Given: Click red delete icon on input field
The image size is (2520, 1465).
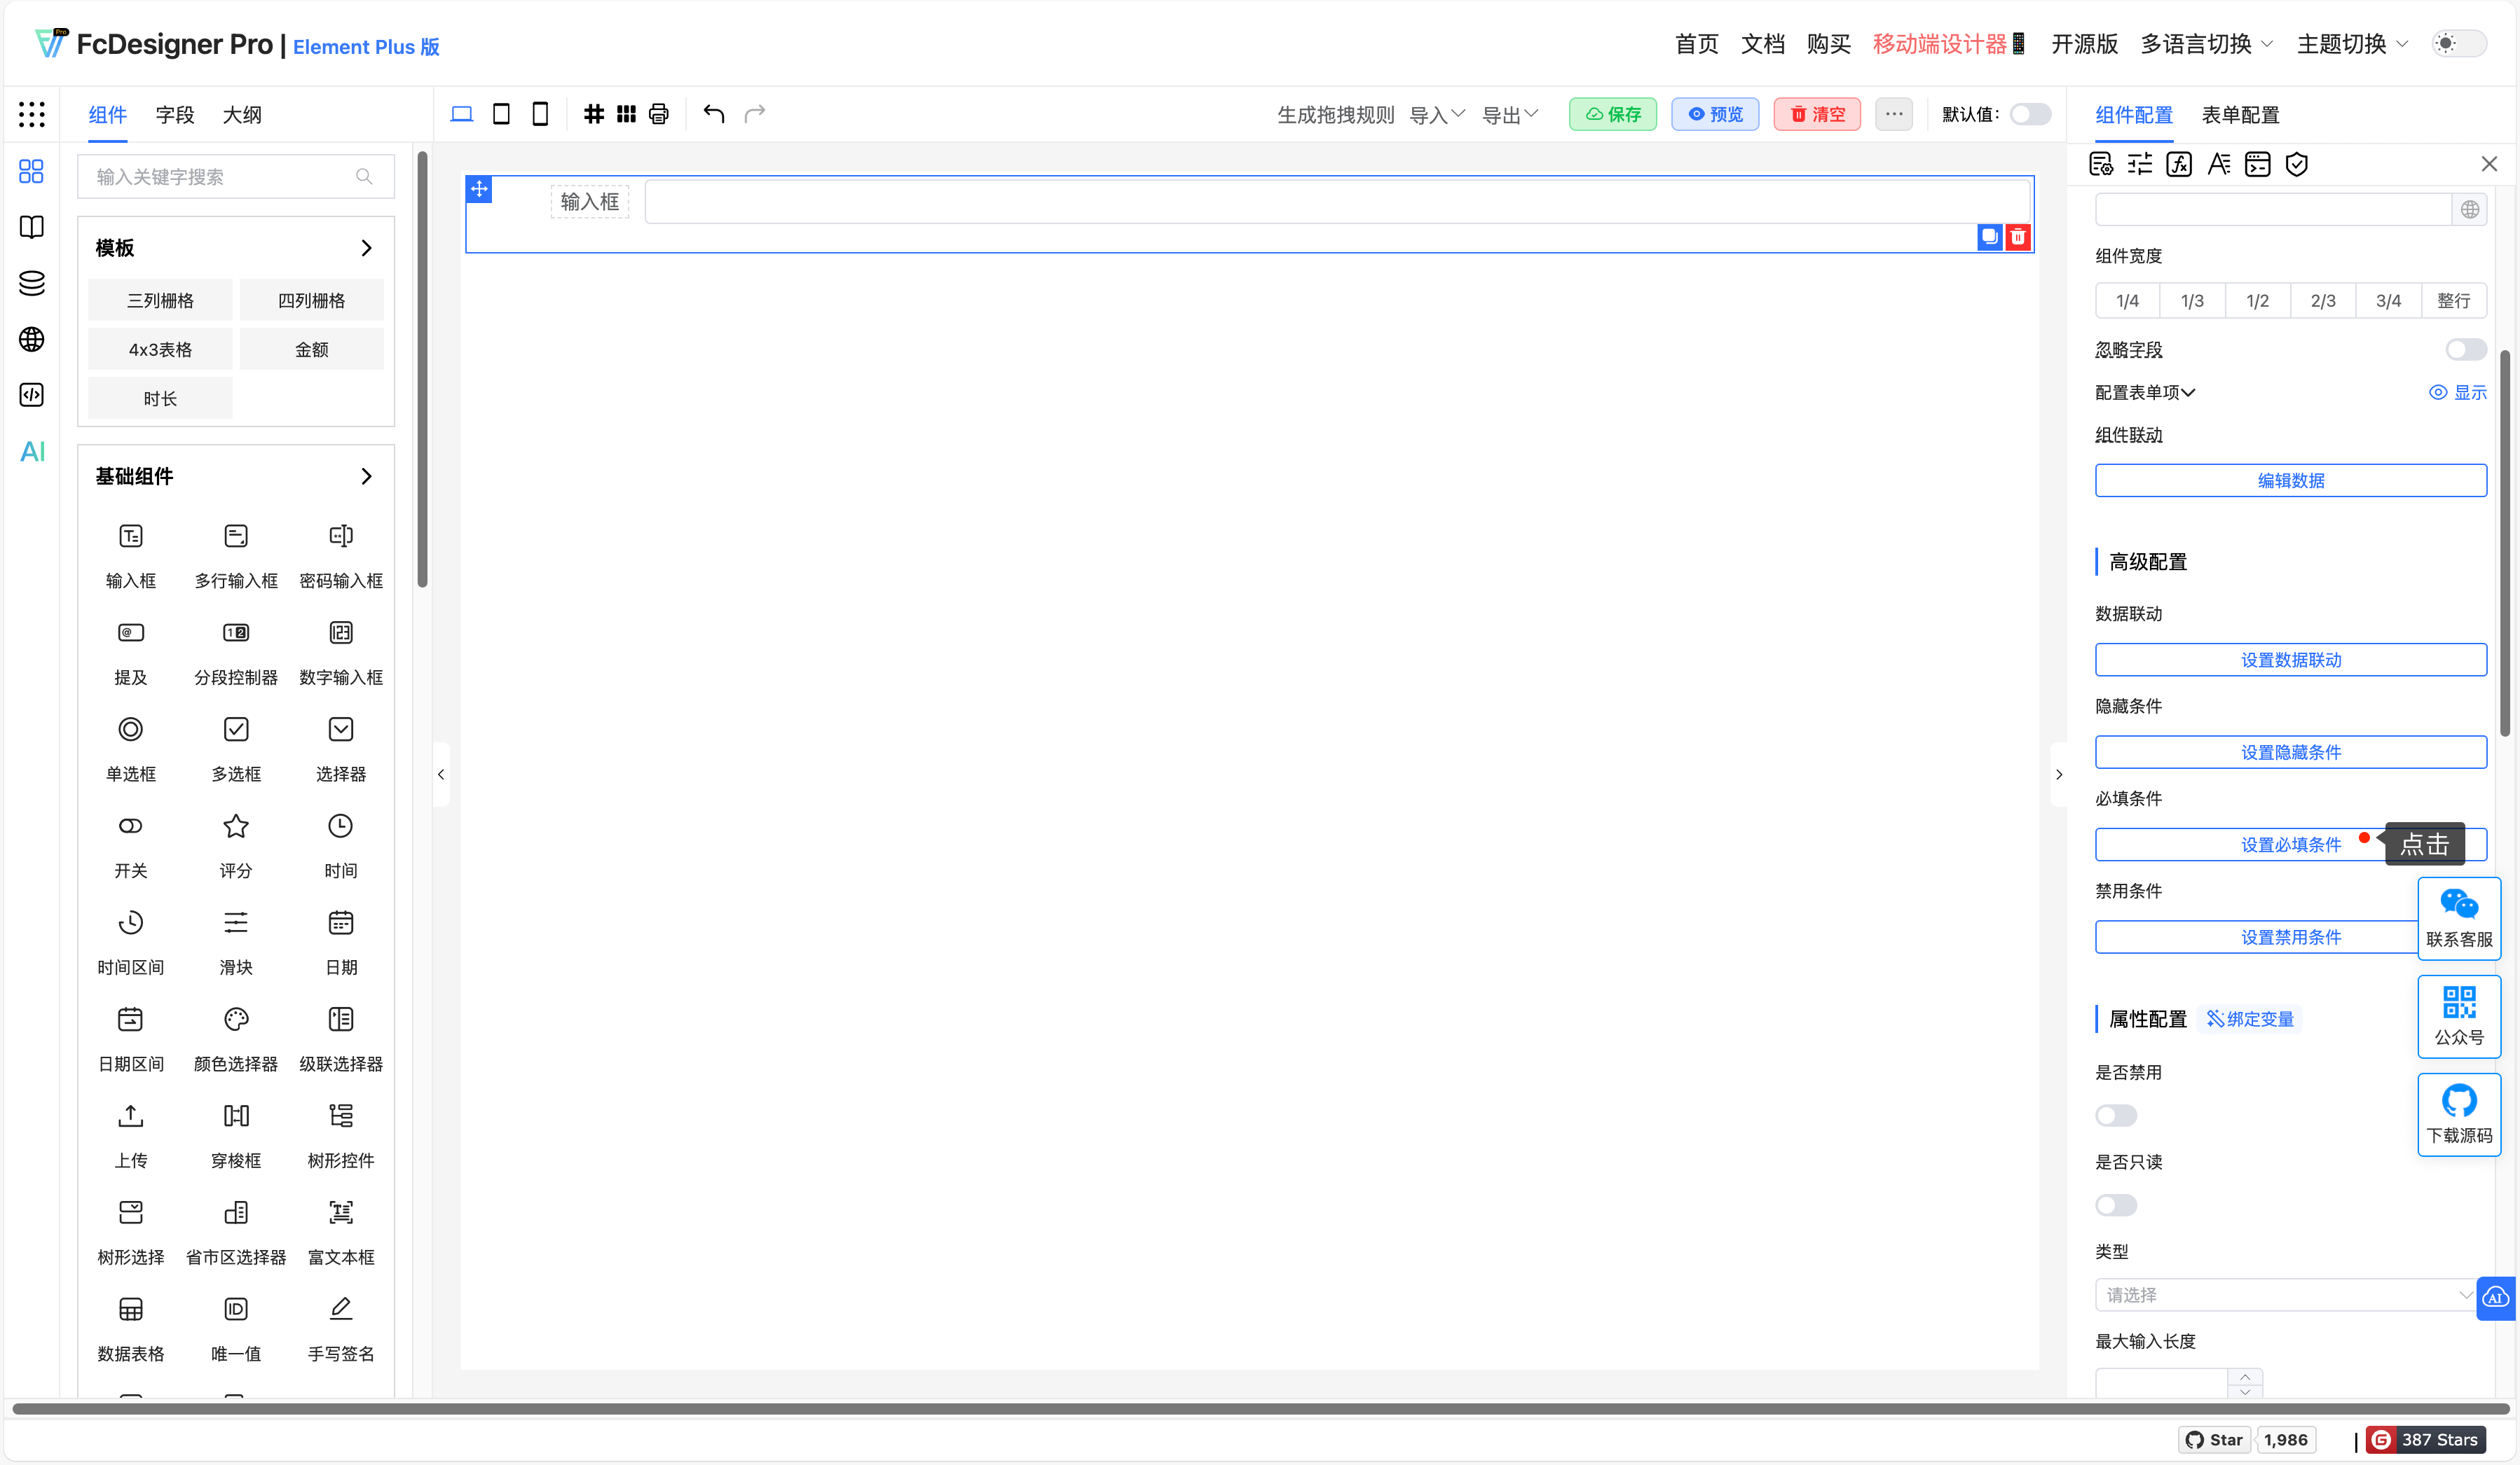Looking at the screenshot, I should point(2017,237).
